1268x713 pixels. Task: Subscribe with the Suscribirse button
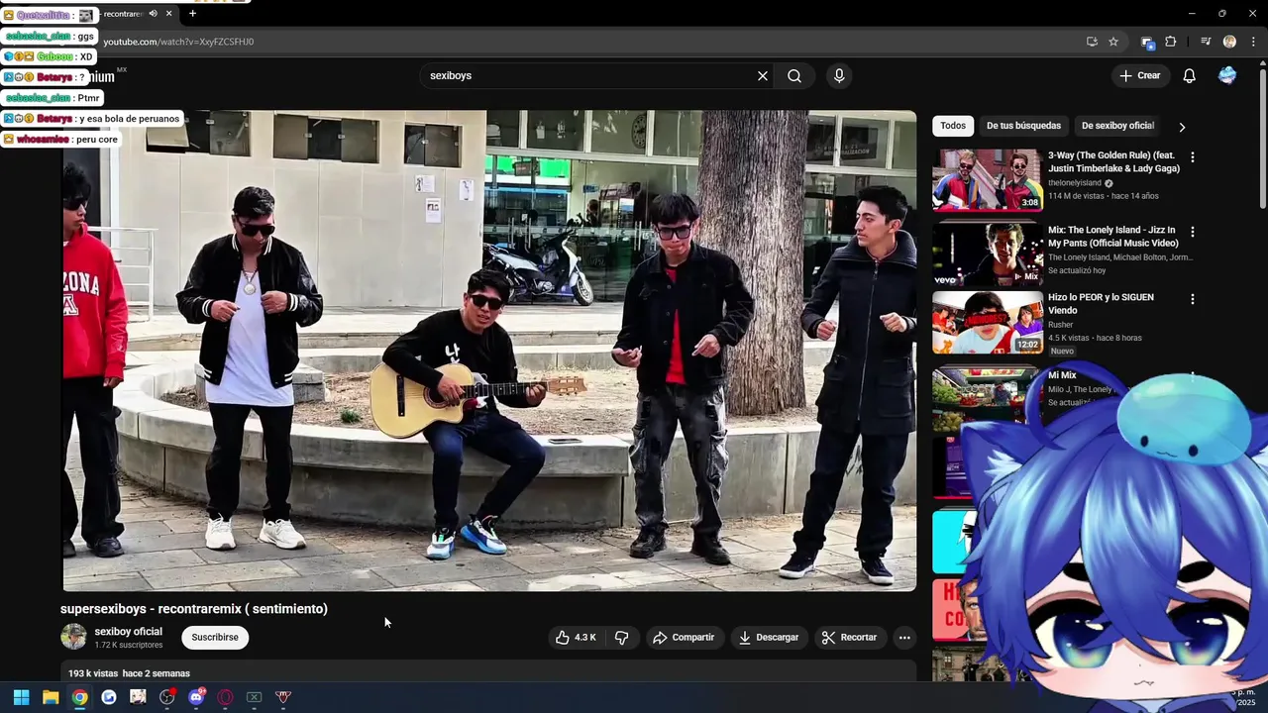215,638
